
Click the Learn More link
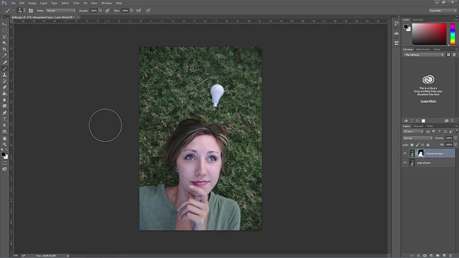point(428,101)
